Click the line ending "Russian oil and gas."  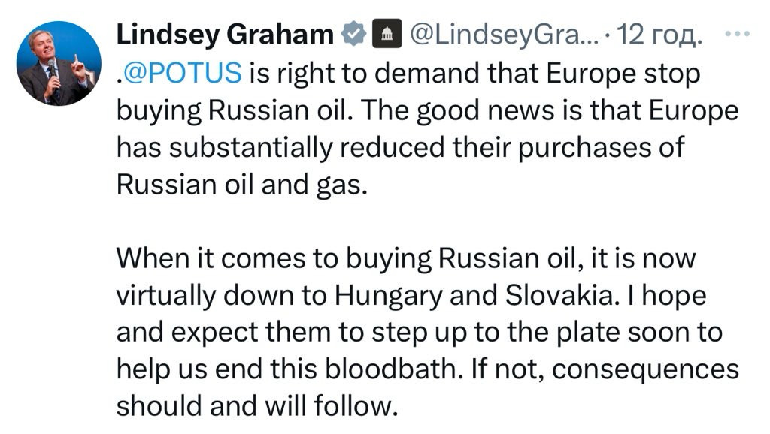[x=241, y=185]
